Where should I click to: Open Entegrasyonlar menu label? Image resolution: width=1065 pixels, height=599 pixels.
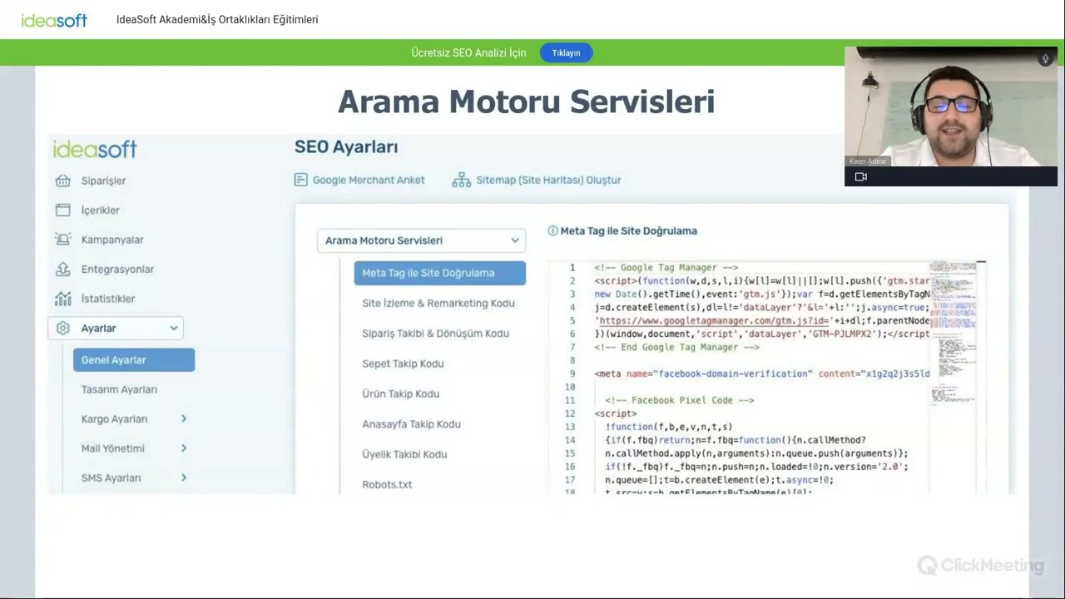point(117,270)
